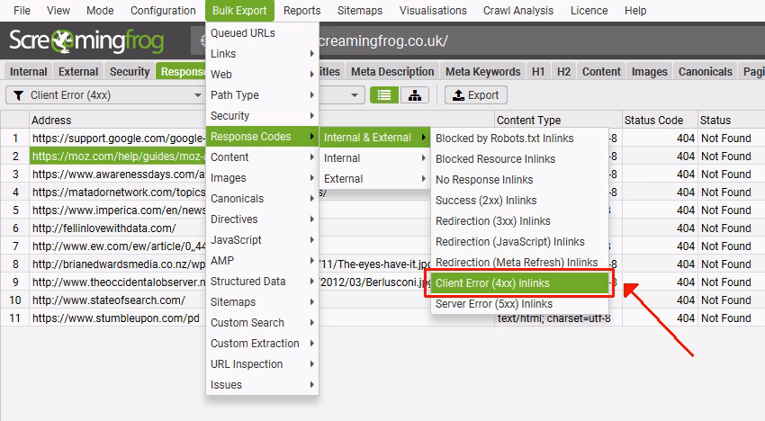765x421 pixels.
Task: Switch to the Meta Description tab
Action: [x=391, y=72]
